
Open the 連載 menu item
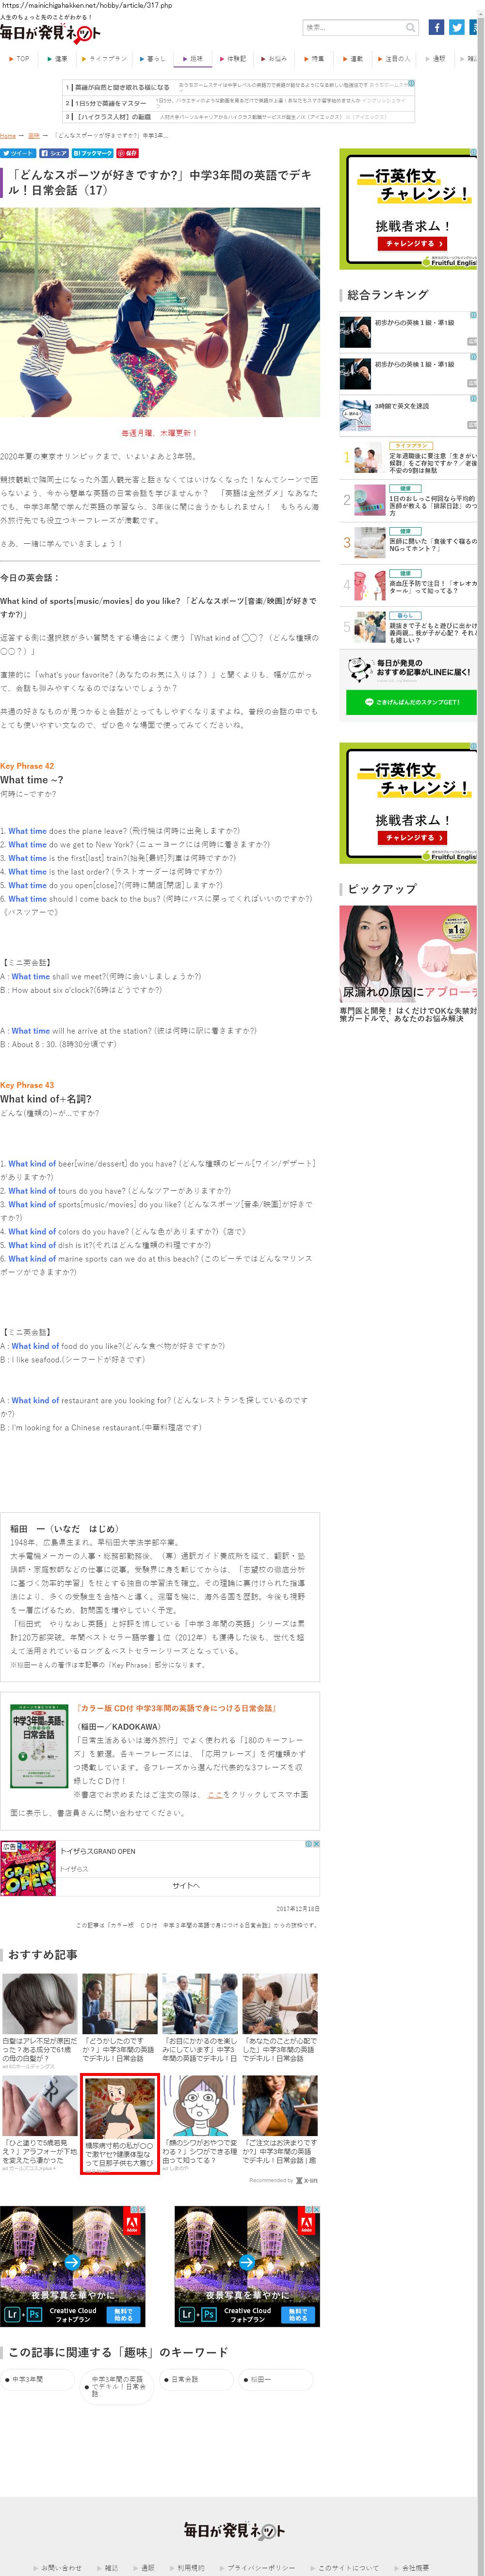(353, 59)
